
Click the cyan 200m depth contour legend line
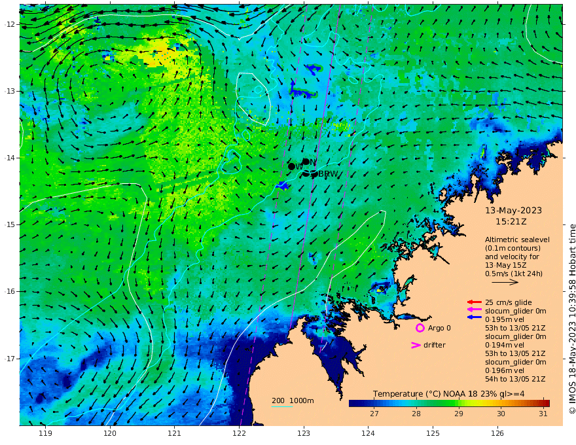[x=281, y=407]
